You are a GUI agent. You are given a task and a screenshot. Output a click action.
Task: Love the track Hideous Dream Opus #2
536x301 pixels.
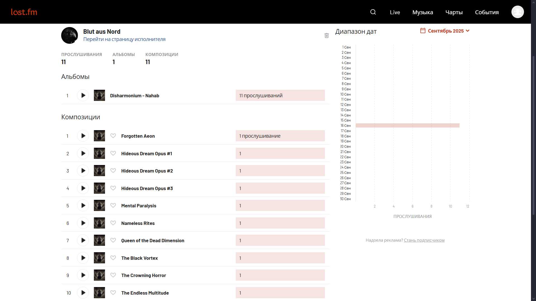point(113,171)
